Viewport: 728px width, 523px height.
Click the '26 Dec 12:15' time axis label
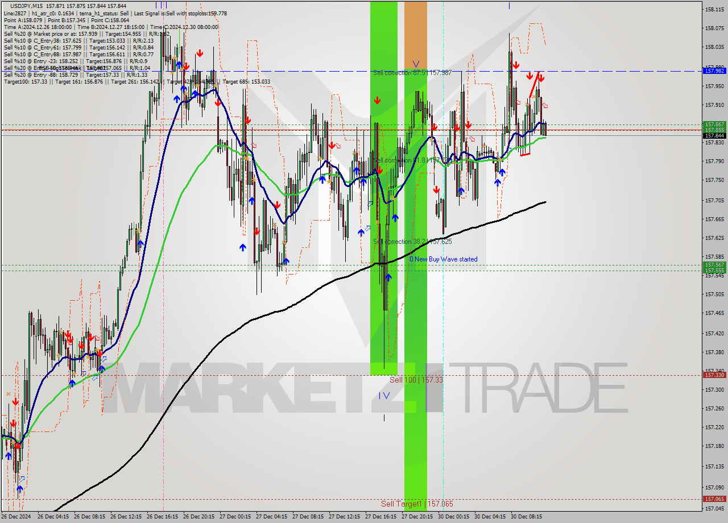(127, 517)
